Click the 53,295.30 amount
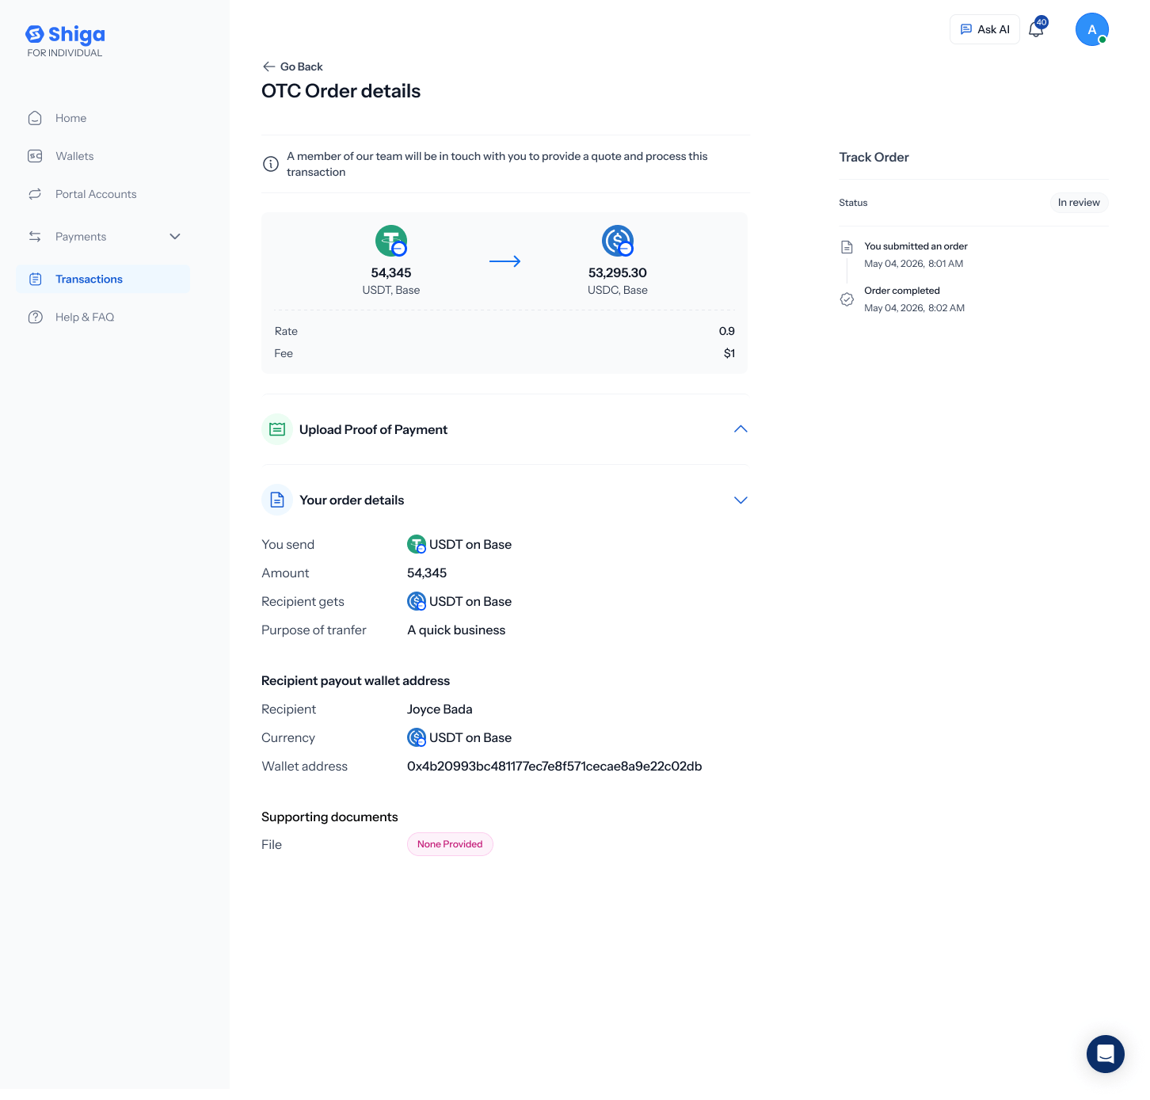 618,272
